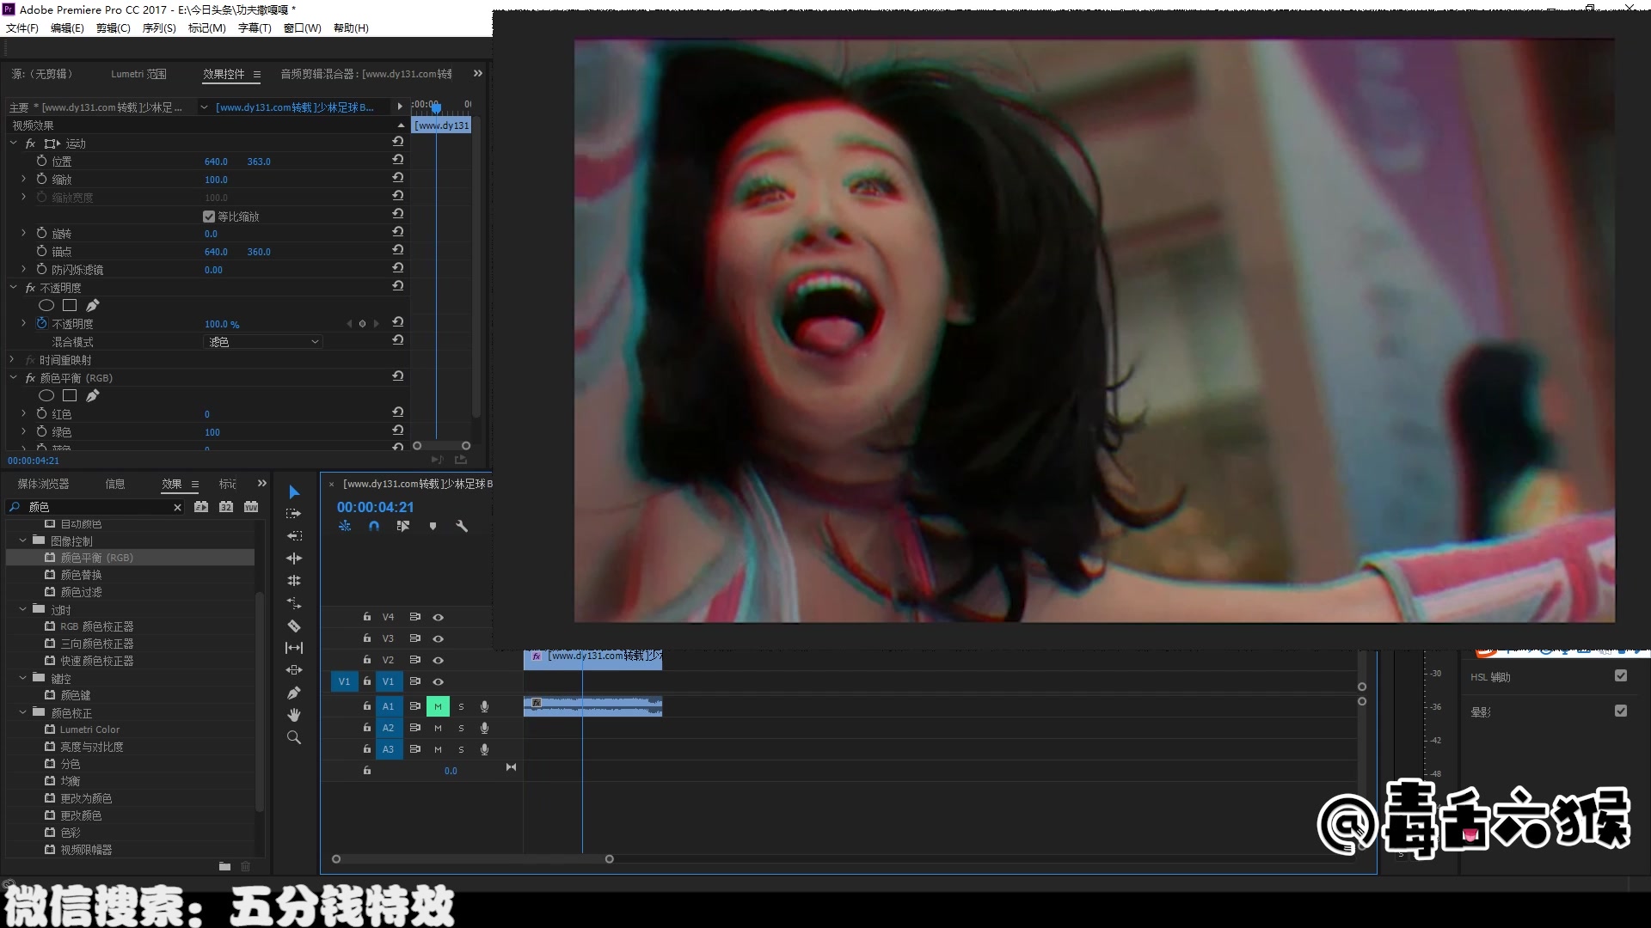
Task: Select Lumetri Color effect in list
Action: 89,730
